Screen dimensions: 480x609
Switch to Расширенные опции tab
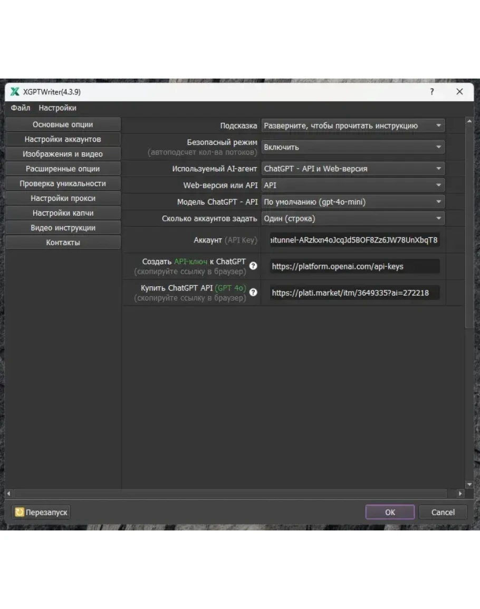(x=63, y=169)
